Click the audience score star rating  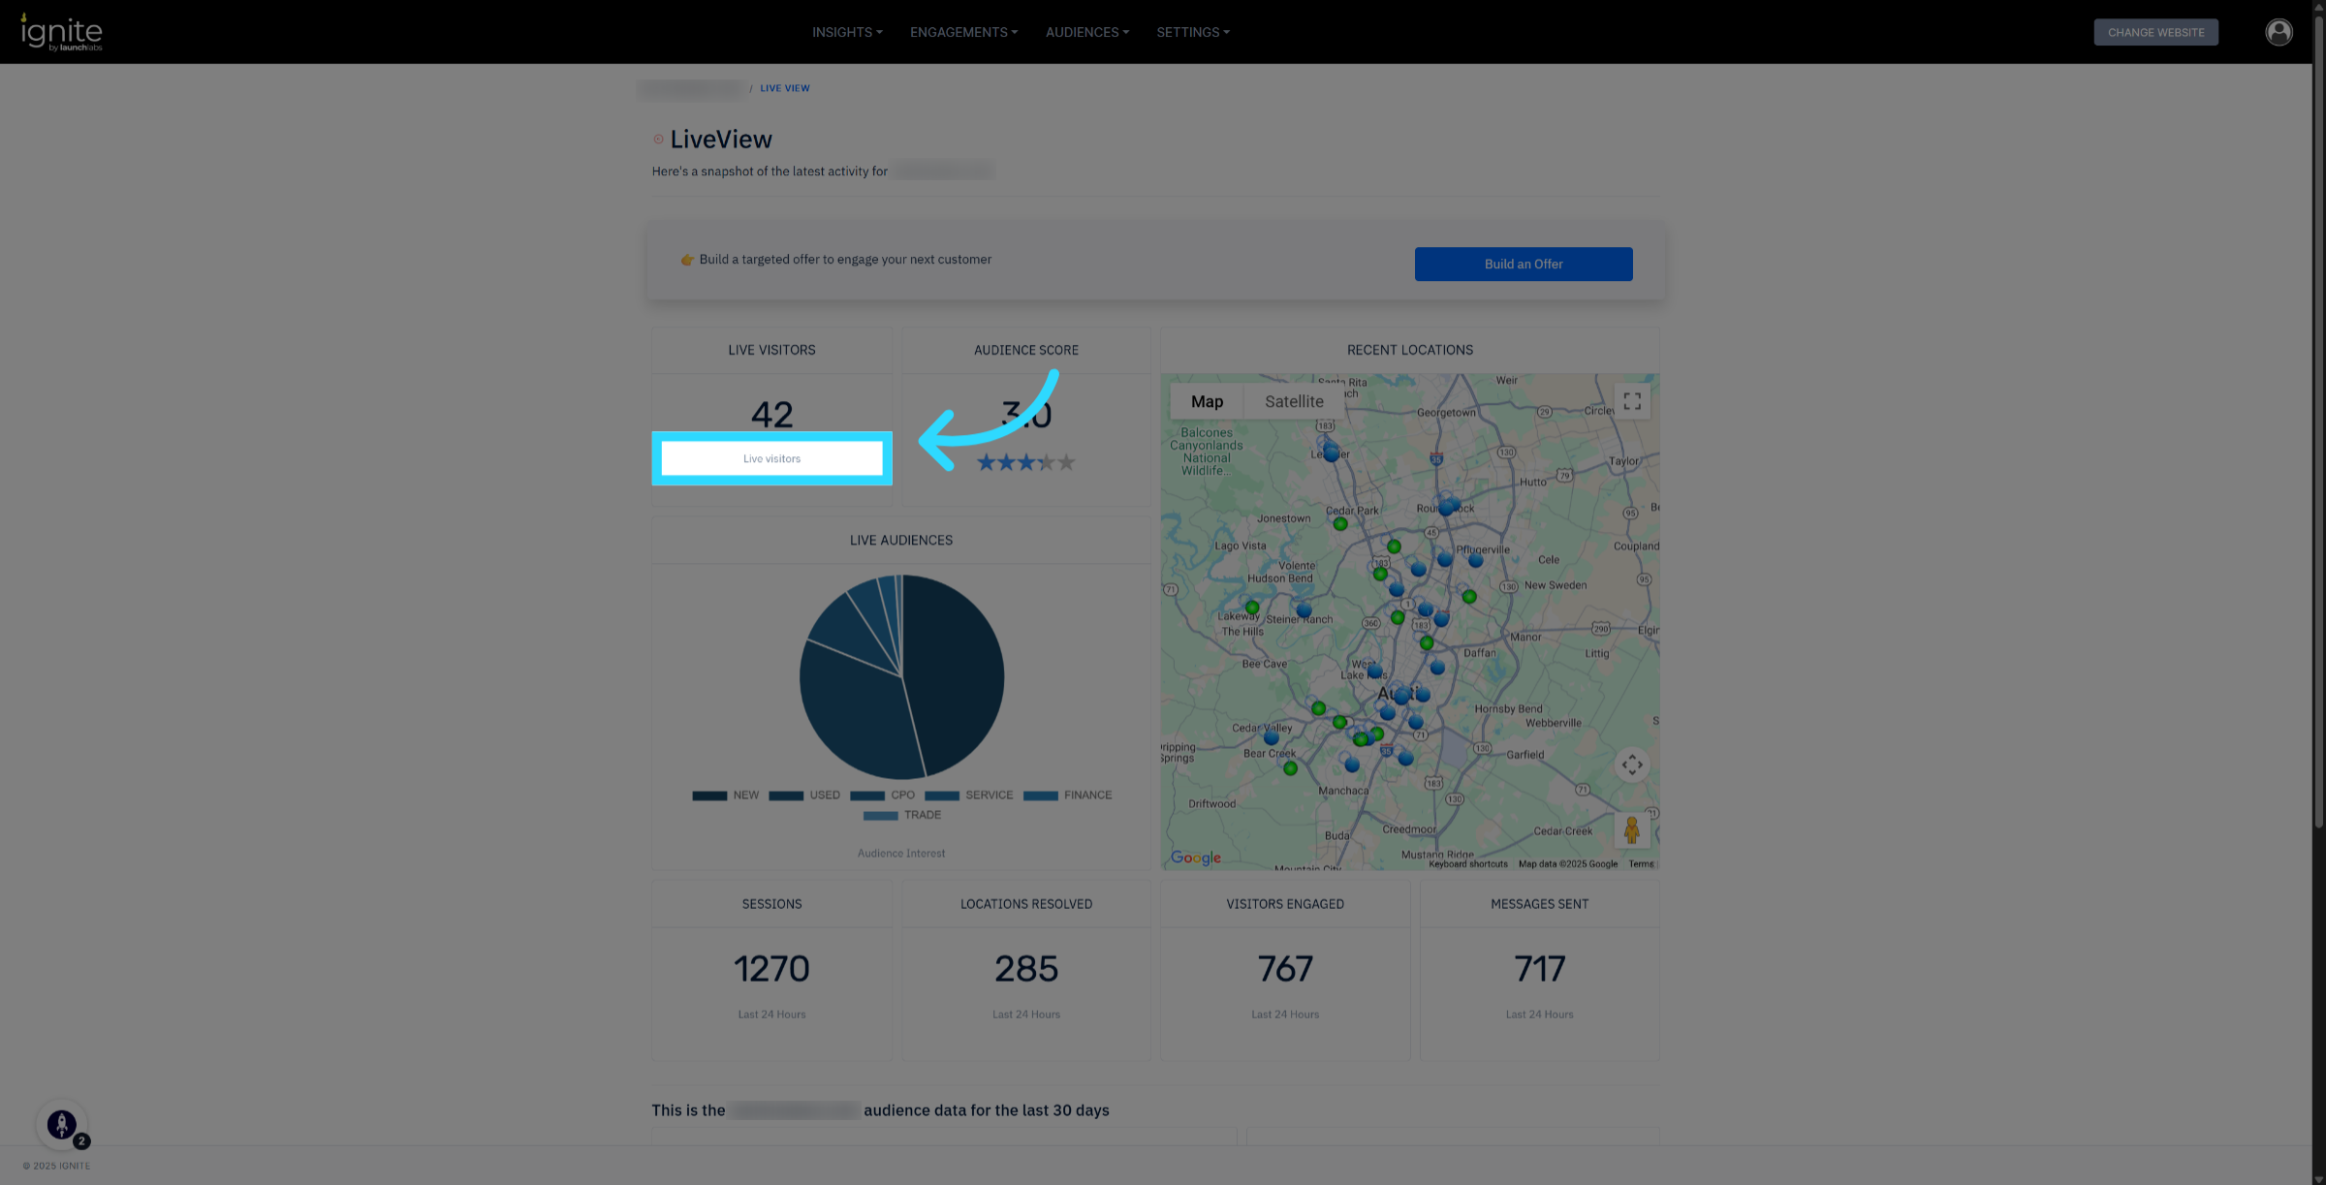(1025, 462)
